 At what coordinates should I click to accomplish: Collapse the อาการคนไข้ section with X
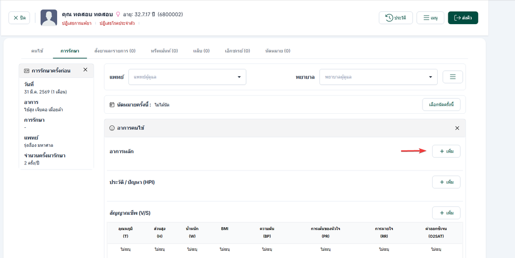(457, 128)
